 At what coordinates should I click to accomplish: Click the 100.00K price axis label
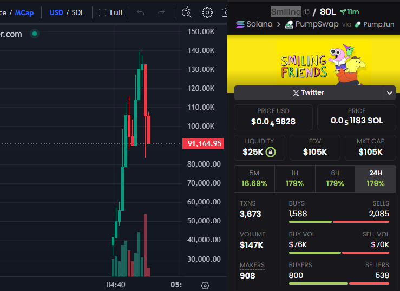point(201,126)
